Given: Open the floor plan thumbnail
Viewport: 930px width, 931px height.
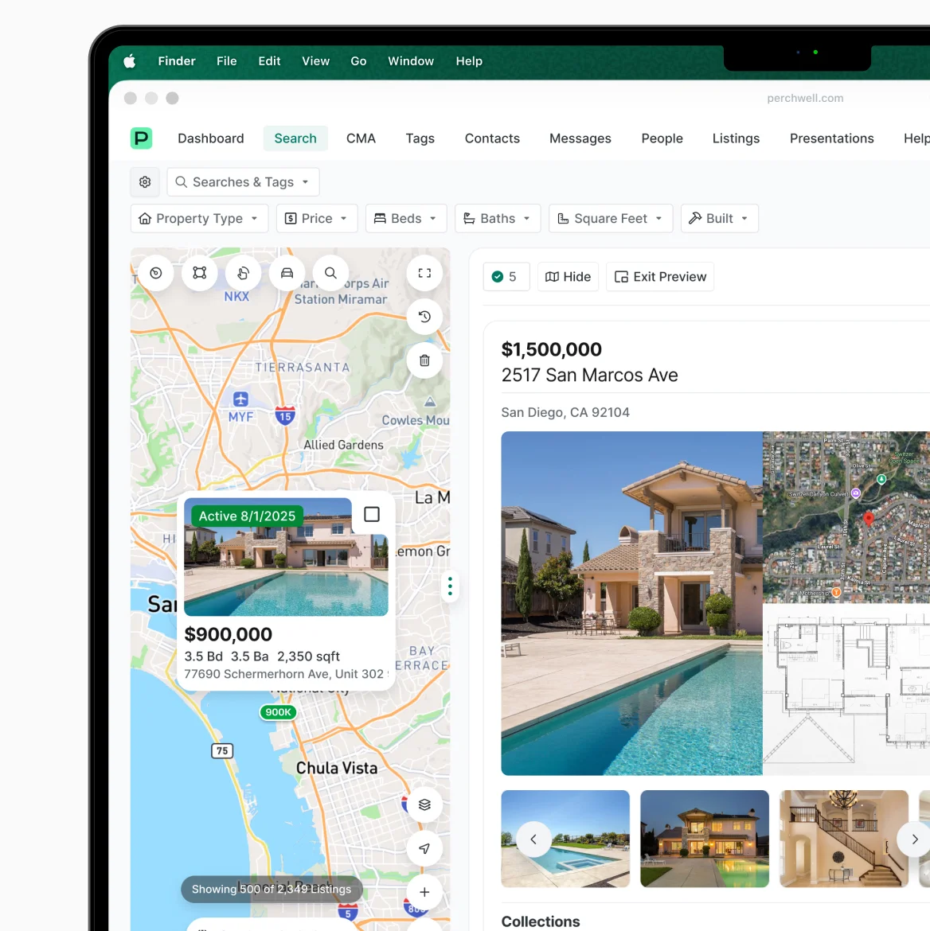Looking at the screenshot, I should click(846, 690).
